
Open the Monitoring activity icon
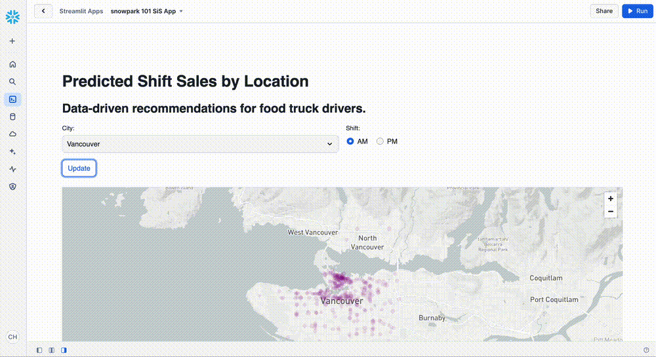pos(12,169)
